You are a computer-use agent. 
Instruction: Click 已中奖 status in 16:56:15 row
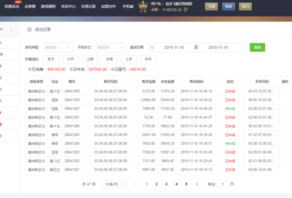[x=230, y=91]
